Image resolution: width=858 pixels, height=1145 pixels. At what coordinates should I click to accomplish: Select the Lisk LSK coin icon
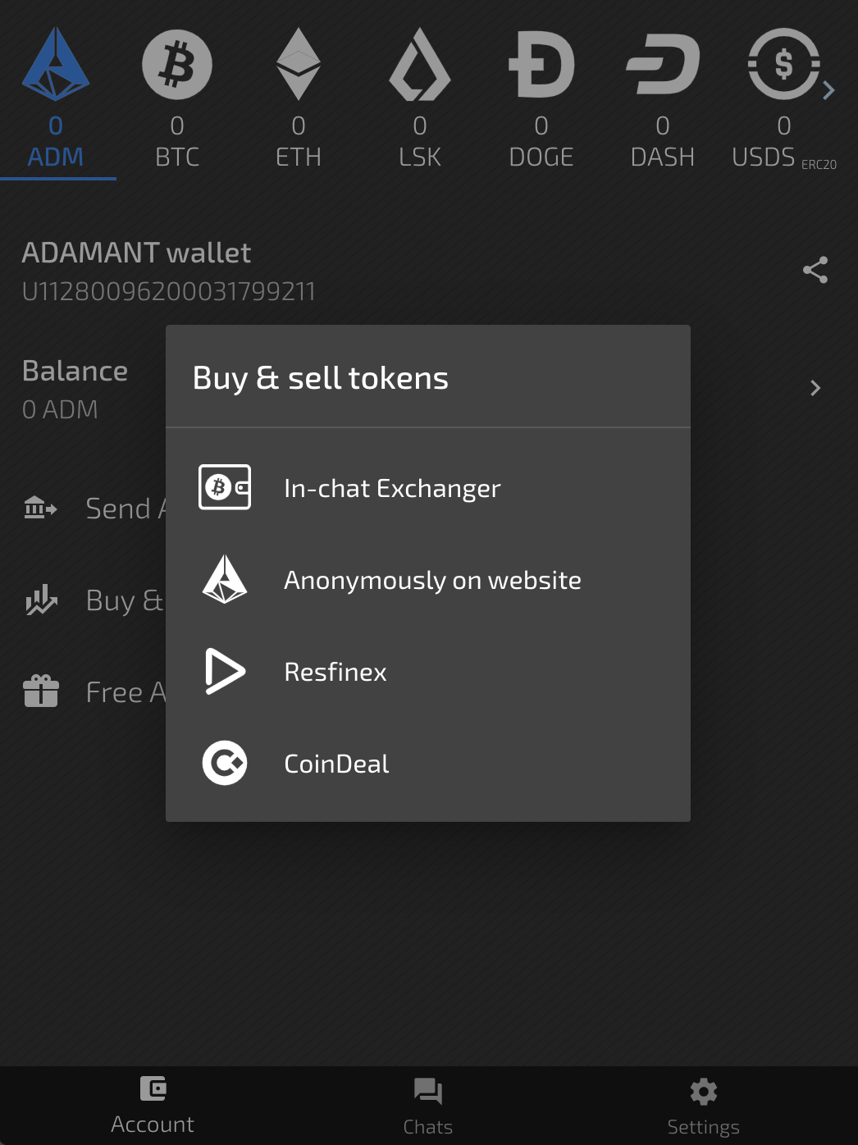point(420,65)
